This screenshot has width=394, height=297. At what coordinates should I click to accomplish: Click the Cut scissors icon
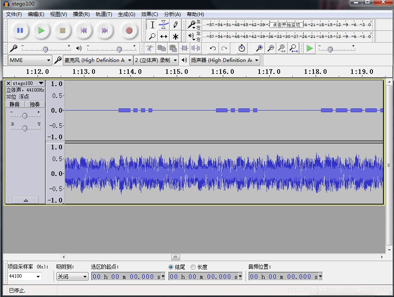pos(150,48)
